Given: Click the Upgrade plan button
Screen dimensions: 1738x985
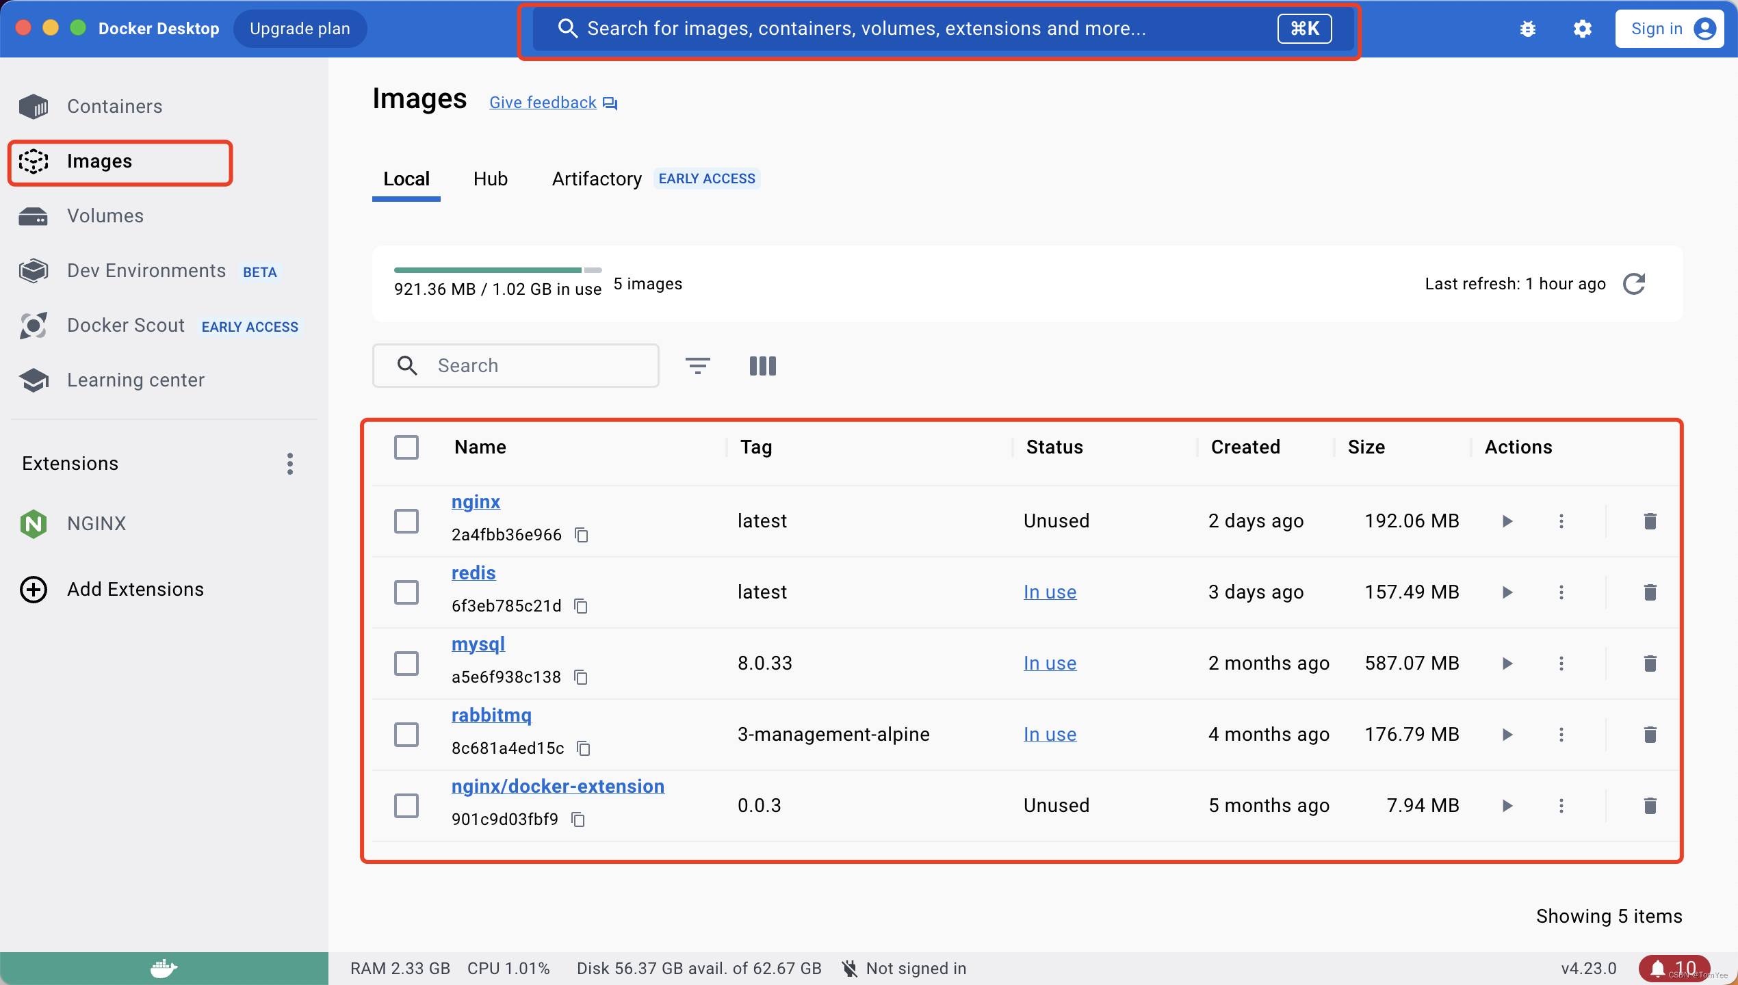Looking at the screenshot, I should click(x=300, y=29).
